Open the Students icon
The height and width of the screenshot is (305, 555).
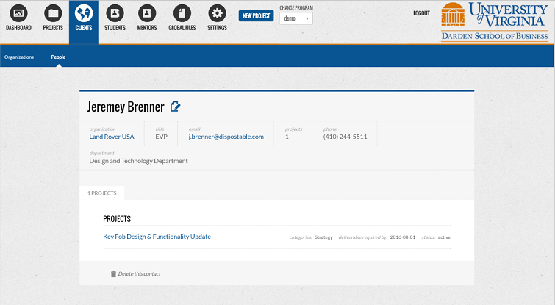coord(115,14)
